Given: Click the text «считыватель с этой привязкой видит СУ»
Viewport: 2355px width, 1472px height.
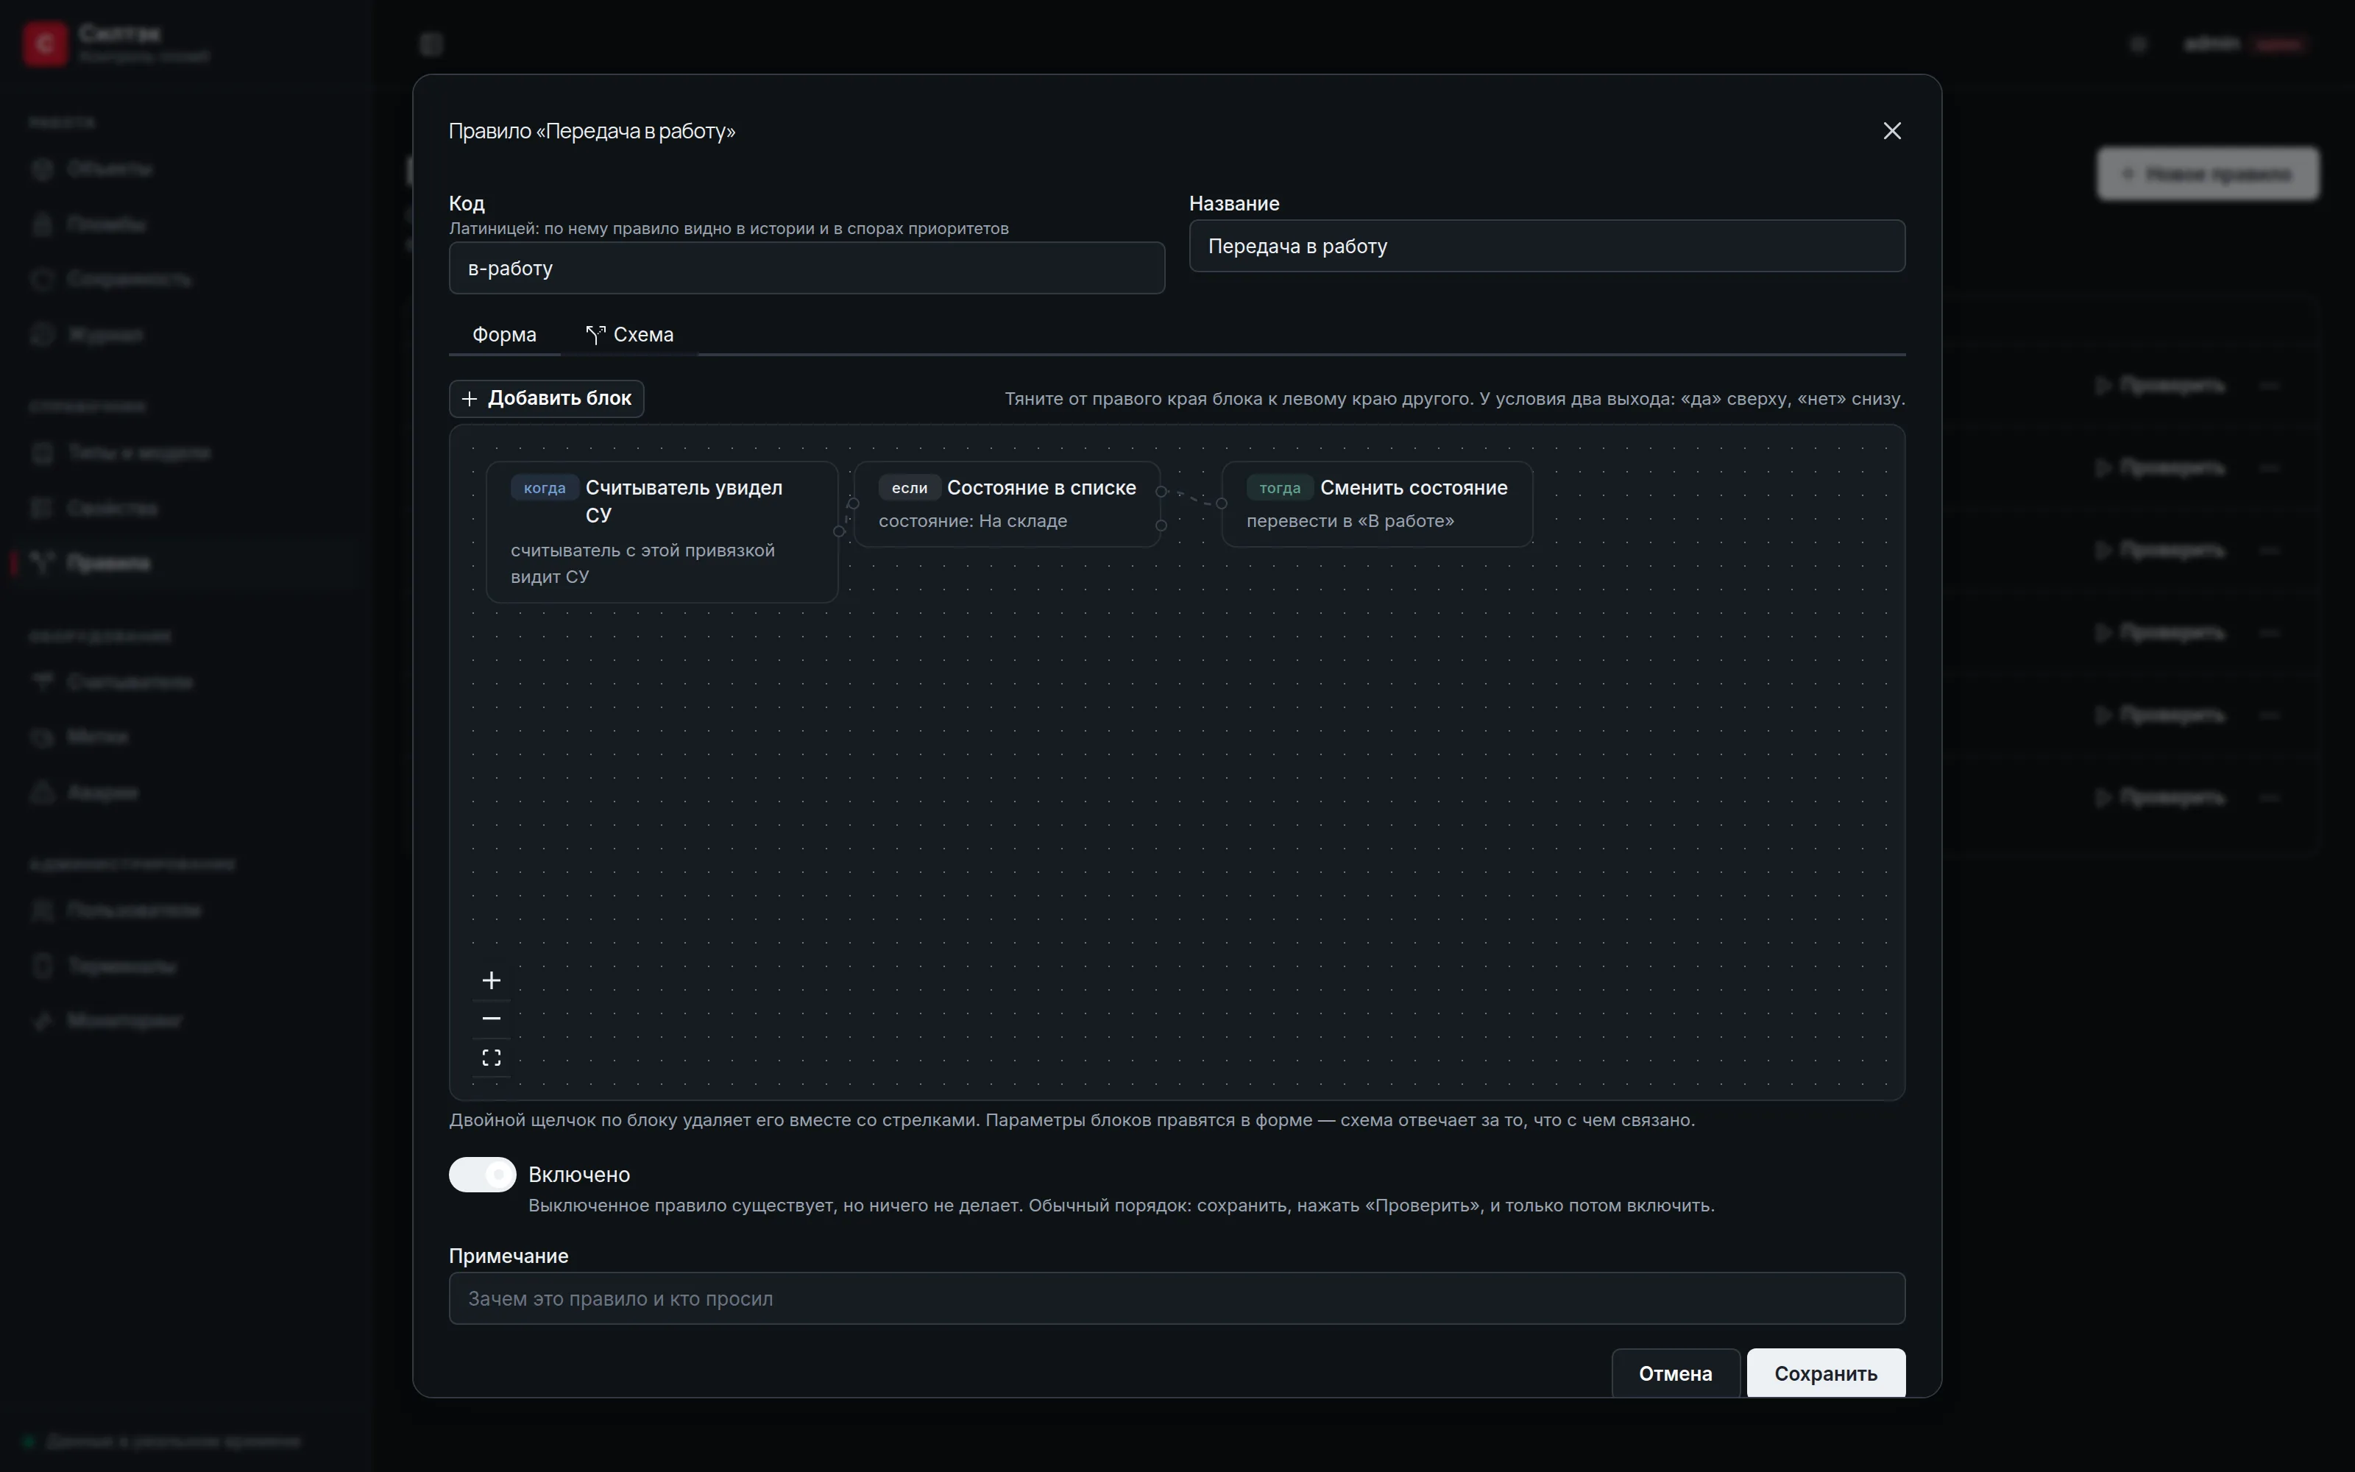Looking at the screenshot, I should (x=642, y=563).
